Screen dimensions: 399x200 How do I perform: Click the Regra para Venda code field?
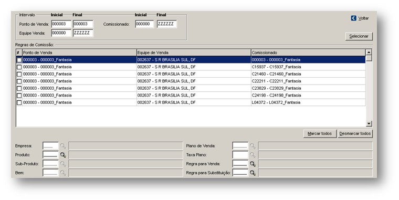(240, 164)
